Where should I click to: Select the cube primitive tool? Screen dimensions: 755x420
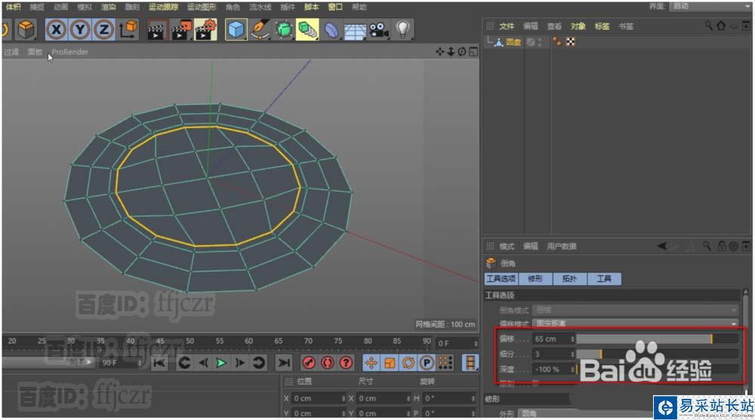(237, 30)
